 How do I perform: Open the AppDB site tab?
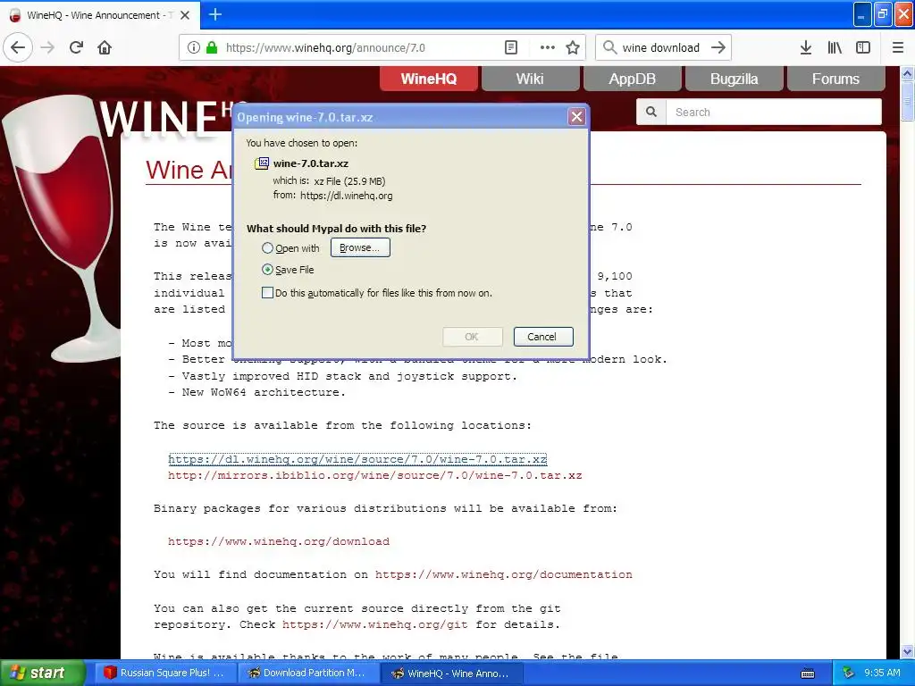coord(632,79)
